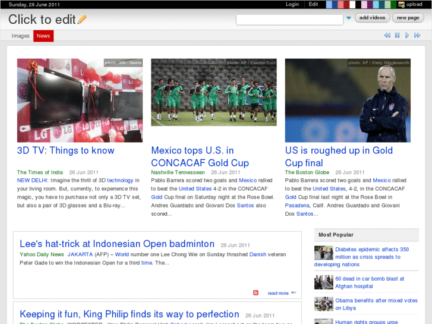Open '3D TV: Things to know' headline
Screen dimensions: 432x324
coord(65,150)
